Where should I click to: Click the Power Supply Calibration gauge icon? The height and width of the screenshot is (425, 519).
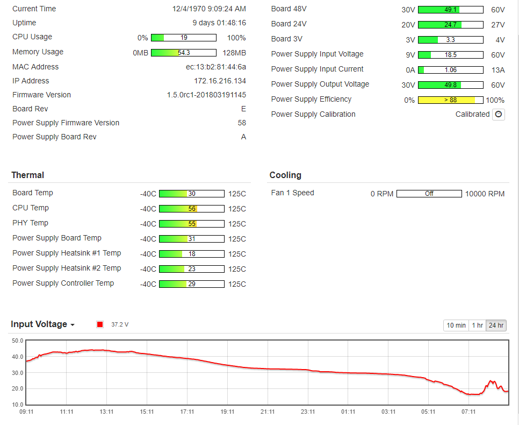[x=499, y=115]
